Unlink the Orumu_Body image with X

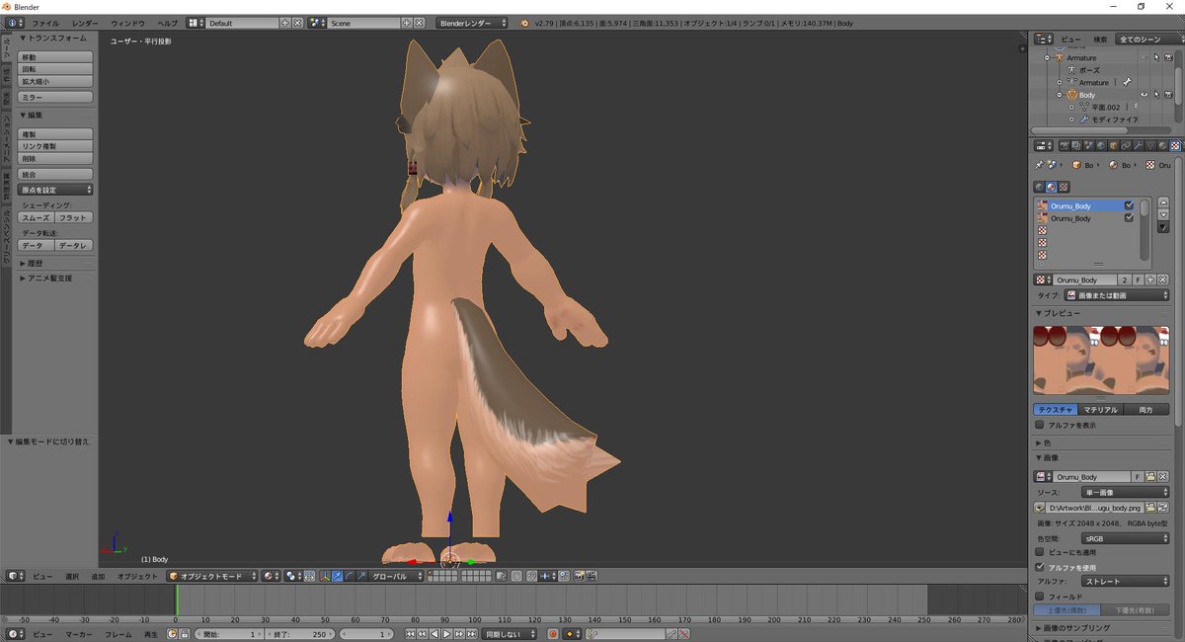coord(1162,477)
